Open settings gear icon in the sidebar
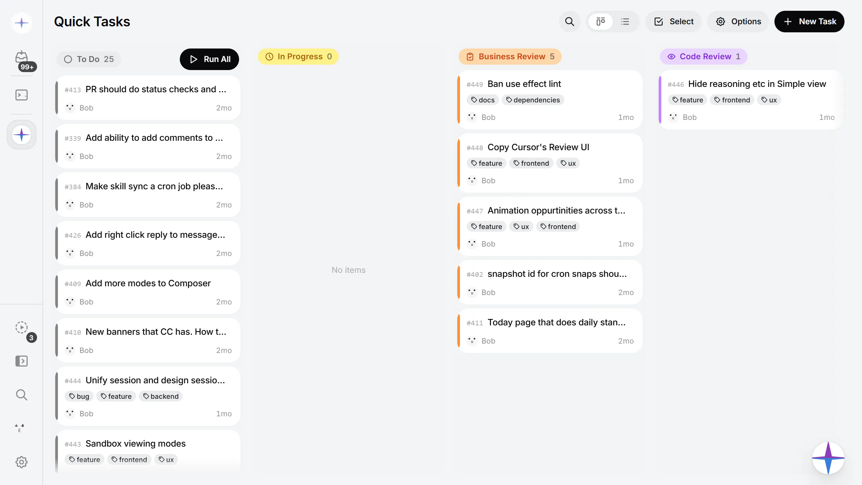The image size is (862, 485). pos(22,462)
